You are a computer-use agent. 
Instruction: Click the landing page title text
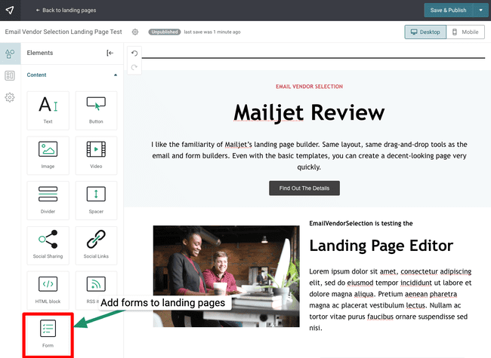(63, 32)
